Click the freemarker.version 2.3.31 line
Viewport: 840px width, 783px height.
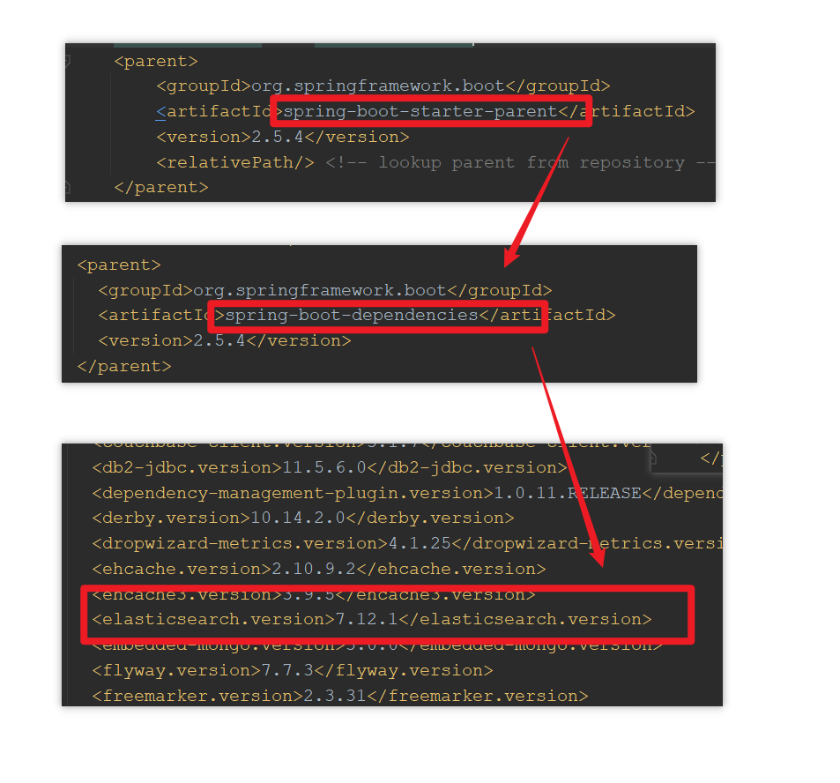(x=340, y=697)
